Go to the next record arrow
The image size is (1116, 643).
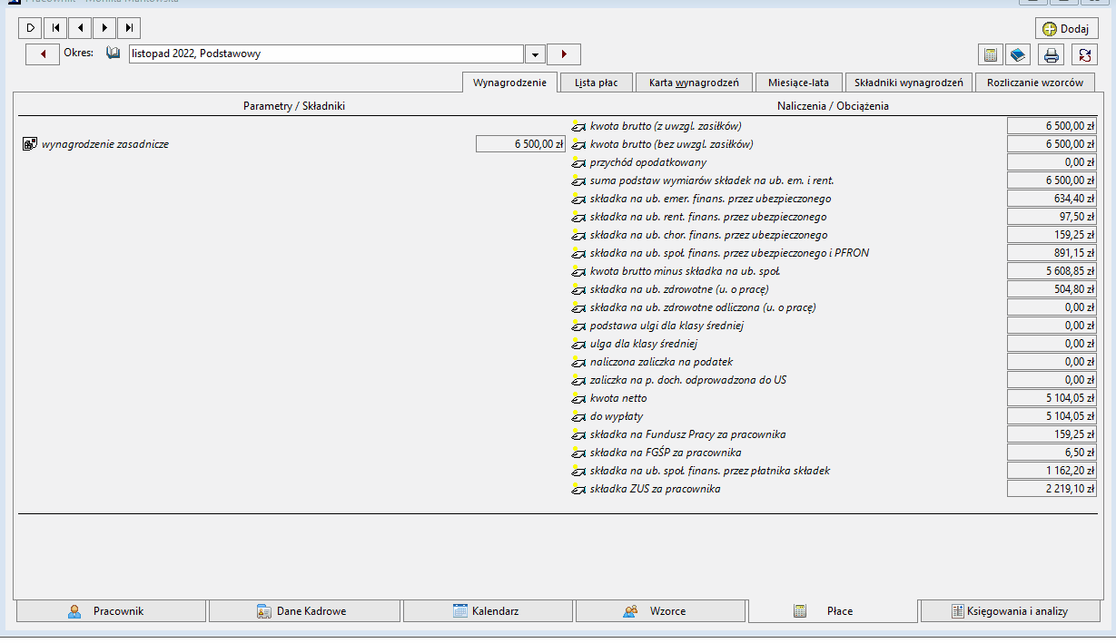[x=105, y=28]
